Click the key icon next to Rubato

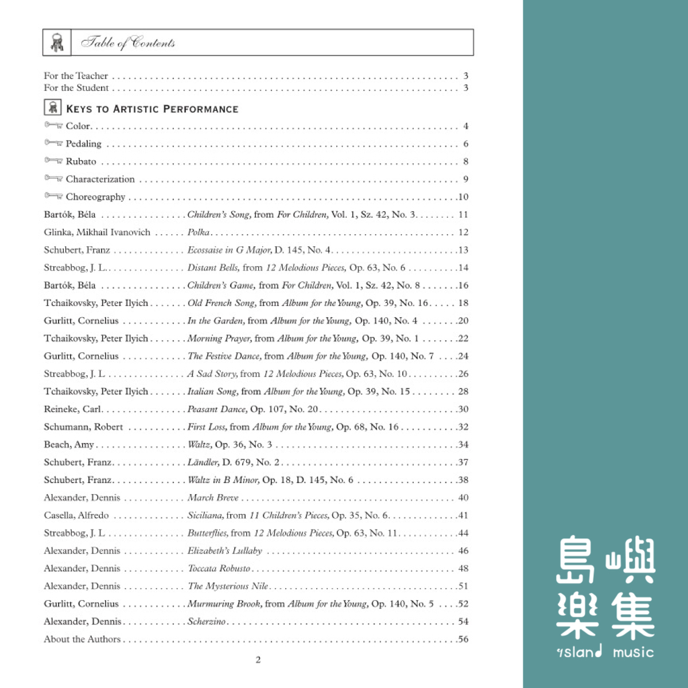(53, 160)
